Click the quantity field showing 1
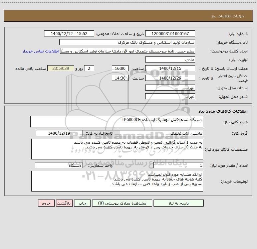Viewport: 257px width, 249px height. coord(178,165)
